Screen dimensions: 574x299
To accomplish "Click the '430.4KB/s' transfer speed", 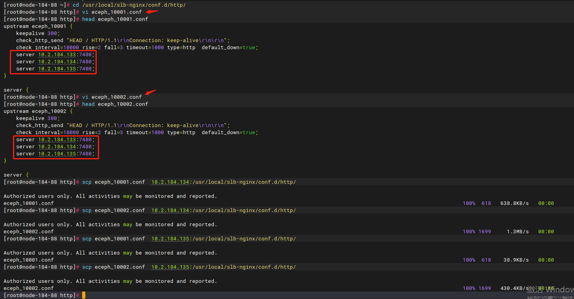I will [x=515, y=288].
